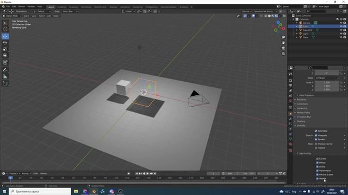Activate the Scale tool

pyautogui.click(x=5, y=49)
